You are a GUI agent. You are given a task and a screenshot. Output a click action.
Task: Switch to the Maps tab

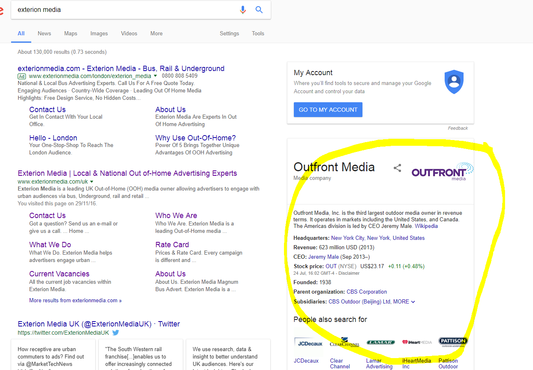tap(71, 33)
